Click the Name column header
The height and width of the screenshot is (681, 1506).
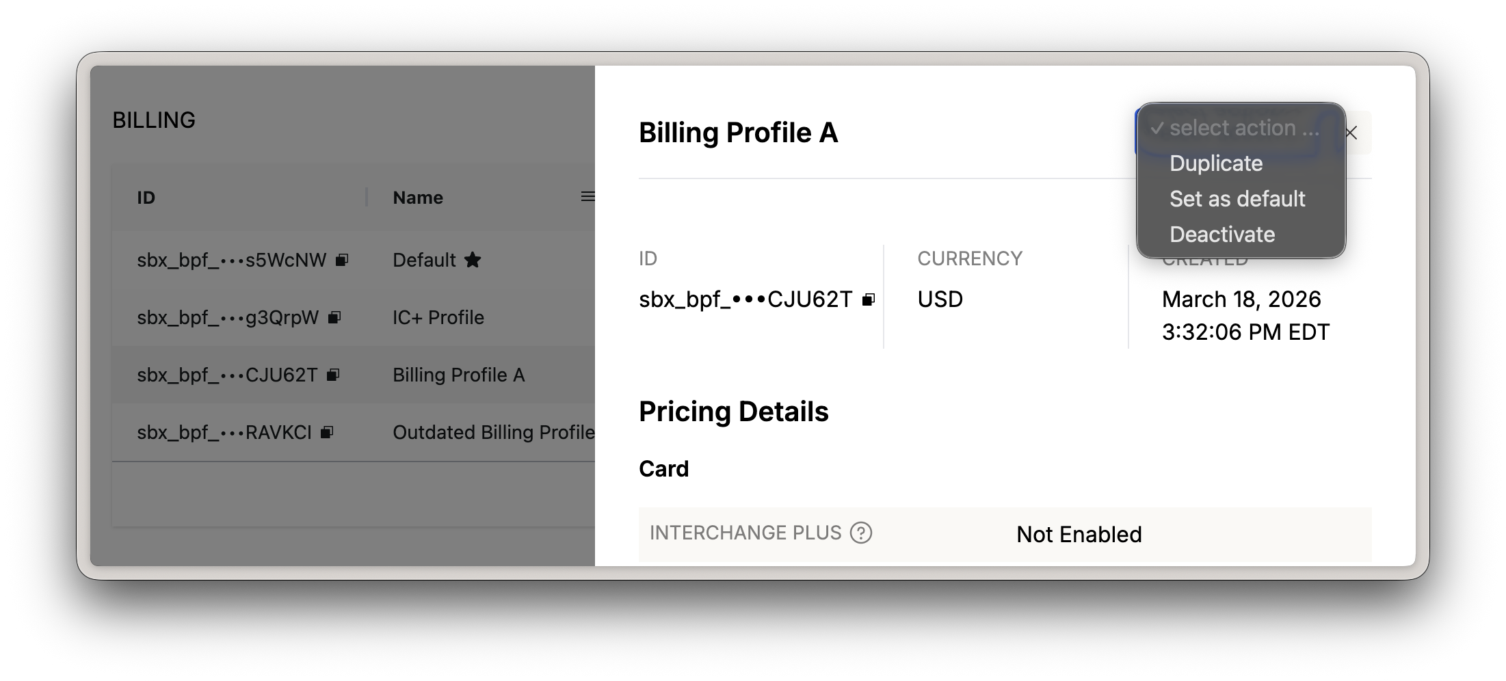click(418, 198)
